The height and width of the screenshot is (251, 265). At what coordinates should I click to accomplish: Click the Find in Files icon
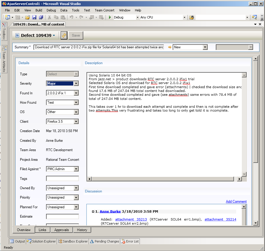click(191, 17)
